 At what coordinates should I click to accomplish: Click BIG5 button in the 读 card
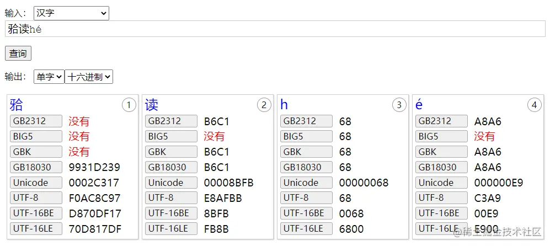[171, 136]
